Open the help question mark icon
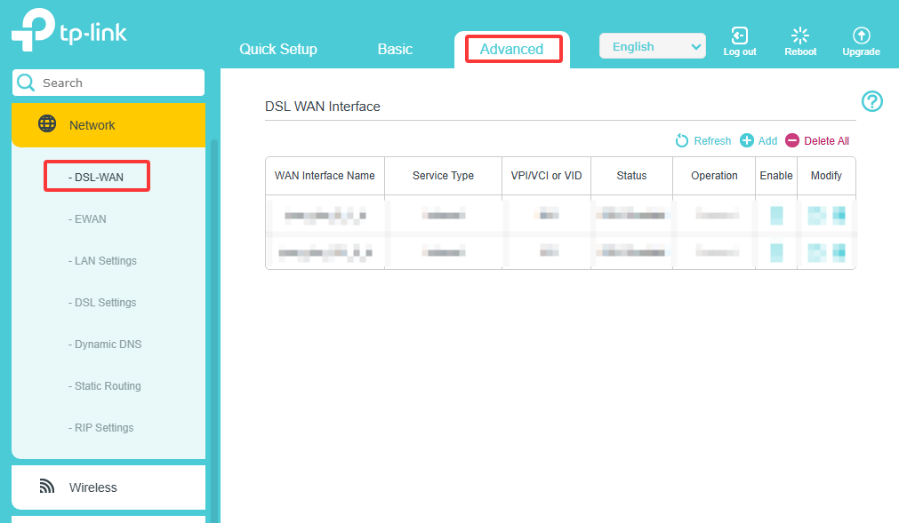 point(872,101)
